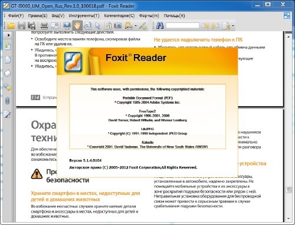Click the page number 114 label
295x225 pixels.
35,97
